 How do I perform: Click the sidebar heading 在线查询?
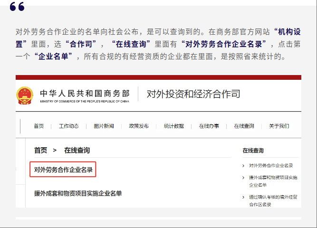[x=253, y=151]
